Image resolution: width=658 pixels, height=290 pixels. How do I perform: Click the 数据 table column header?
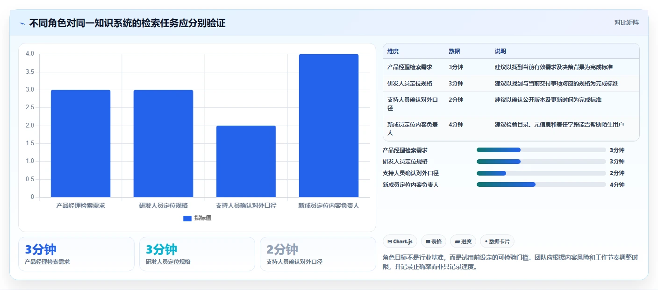point(454,51)
